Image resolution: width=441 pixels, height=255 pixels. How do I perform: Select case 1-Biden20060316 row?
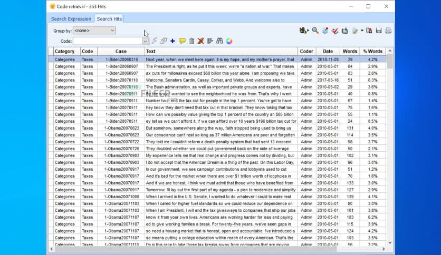[x=217, y=60]
